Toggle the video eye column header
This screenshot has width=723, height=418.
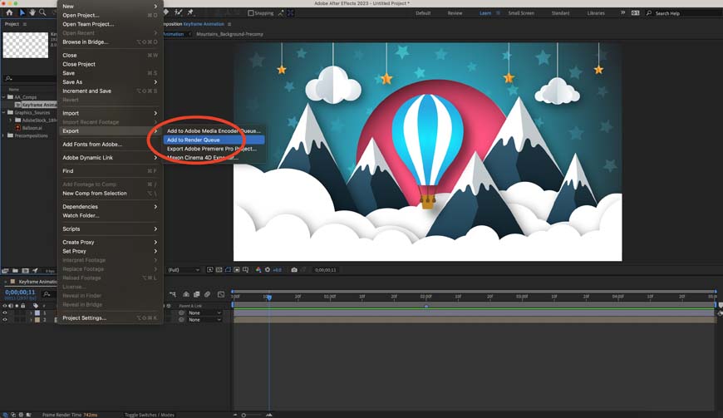[5, 306]
